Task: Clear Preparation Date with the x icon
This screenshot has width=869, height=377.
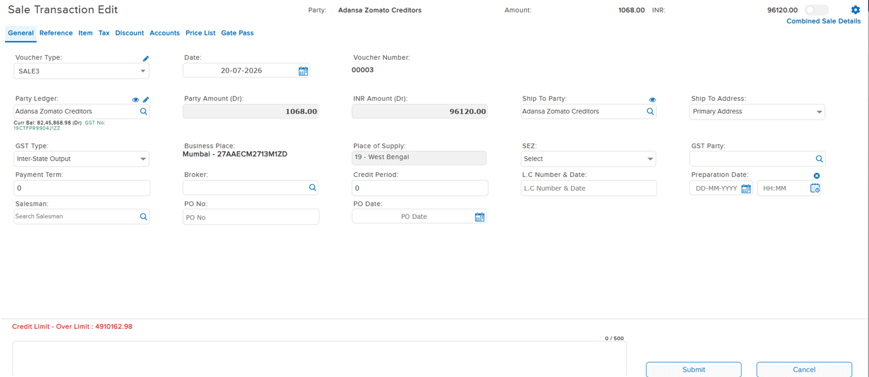Action: [816, 176]
